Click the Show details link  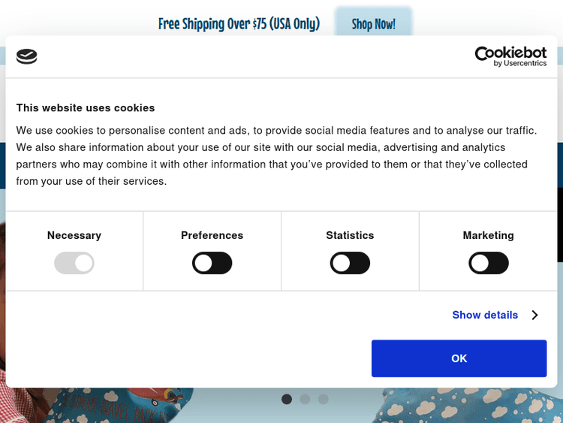click(485, 315)
